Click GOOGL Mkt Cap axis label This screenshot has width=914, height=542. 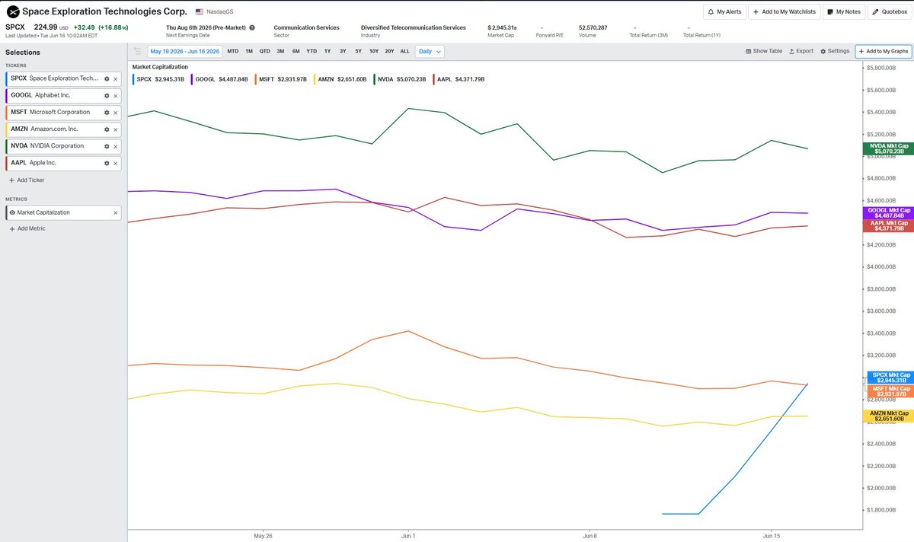click(890, 212)
